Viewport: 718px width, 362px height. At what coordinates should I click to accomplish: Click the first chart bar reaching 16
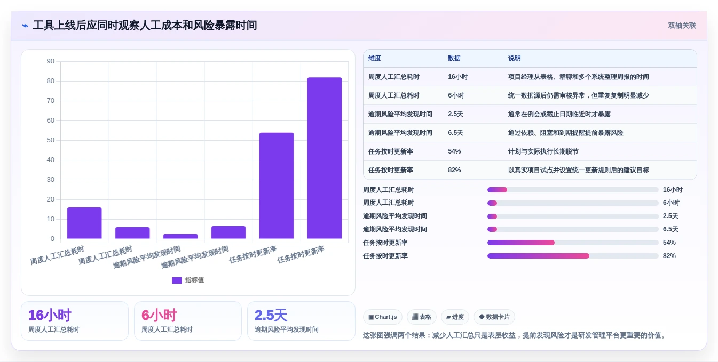(x=84, y=223)
